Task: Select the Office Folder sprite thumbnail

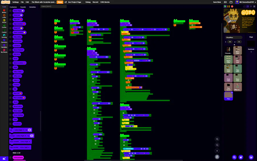Action: coord(238,59)
